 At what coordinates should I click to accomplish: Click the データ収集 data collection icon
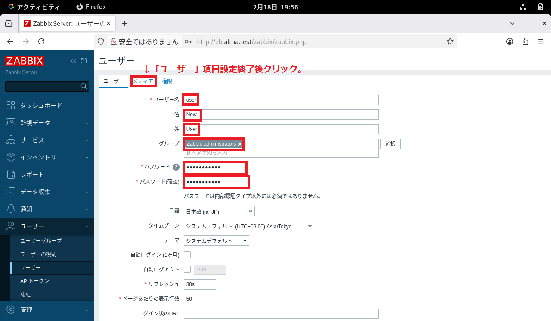tap(11, 192)
